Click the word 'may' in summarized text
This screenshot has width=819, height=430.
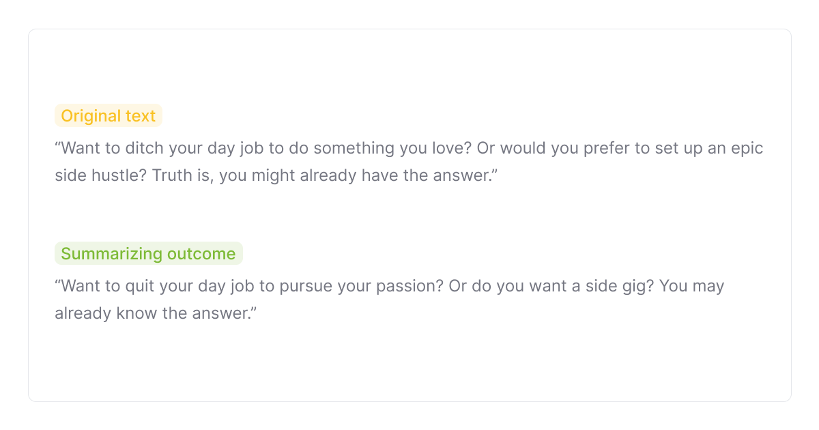[708, 286]
